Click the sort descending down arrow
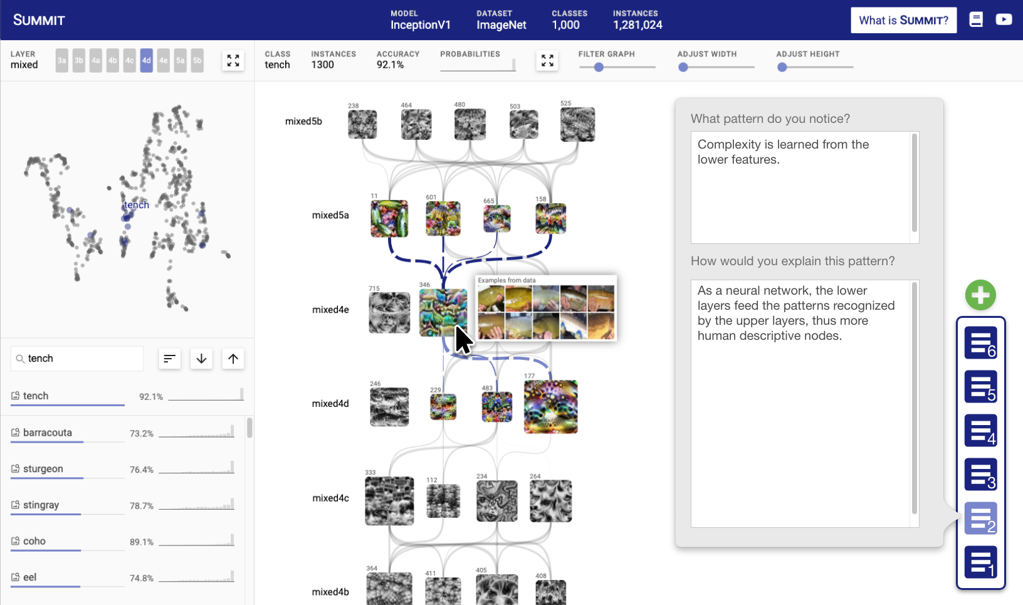This screenshot has width=1023, height=605. 201,359
